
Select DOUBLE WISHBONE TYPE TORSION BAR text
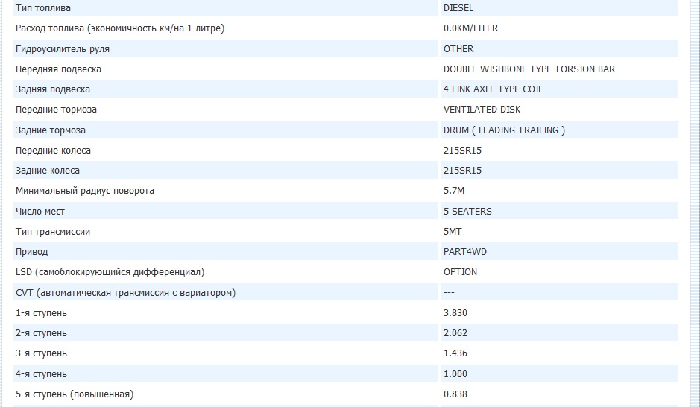click(x=529, y=69)
